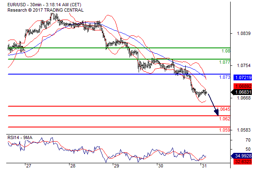
Task: Click the chart title 'EUR/USD - 30min - 3:18:14 AM (CET)'
Action: (x=44, y=5)
